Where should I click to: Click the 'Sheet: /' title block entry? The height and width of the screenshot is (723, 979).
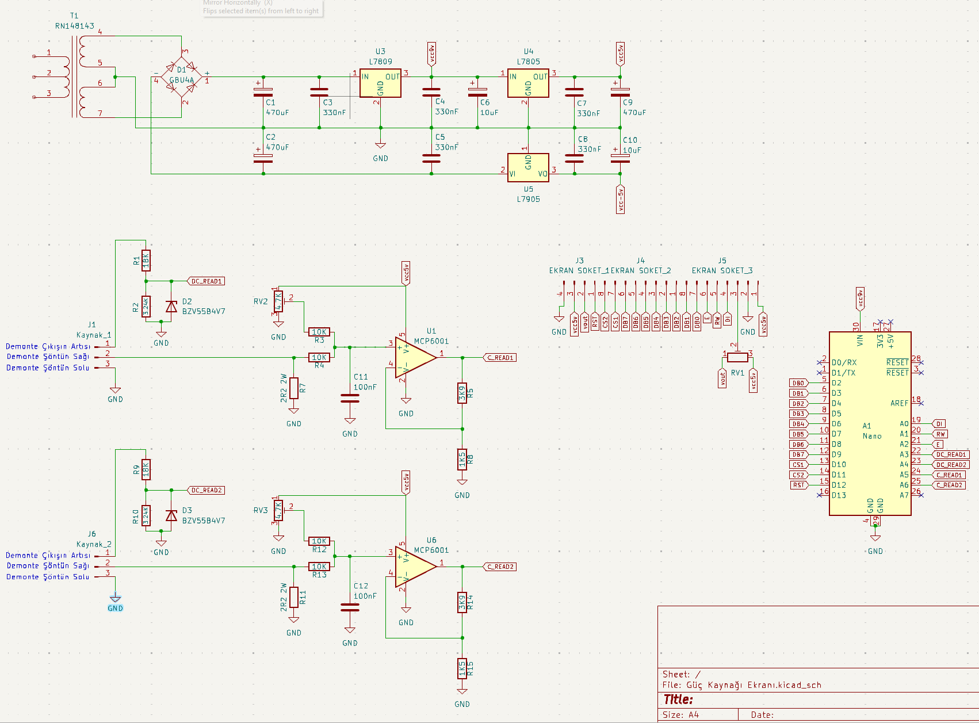pyautogui.click(x=682, y=674)
